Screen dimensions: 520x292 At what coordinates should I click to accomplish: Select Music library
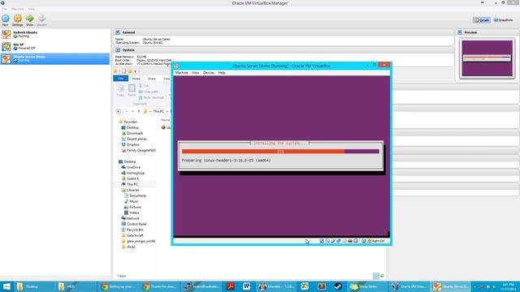tap(131, 201)
